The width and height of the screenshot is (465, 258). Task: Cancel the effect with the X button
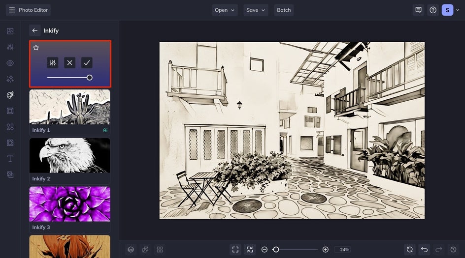pos(69,63)
